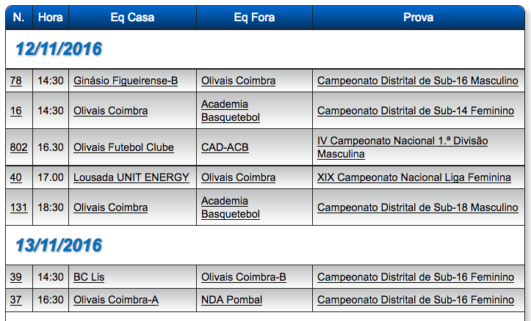
Task: Open game number 16 link
Action: tap(16, 111)
